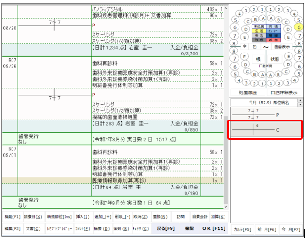Select the 未処置 legend cell
Screen dimensions: 305x240
click(258, 27)
